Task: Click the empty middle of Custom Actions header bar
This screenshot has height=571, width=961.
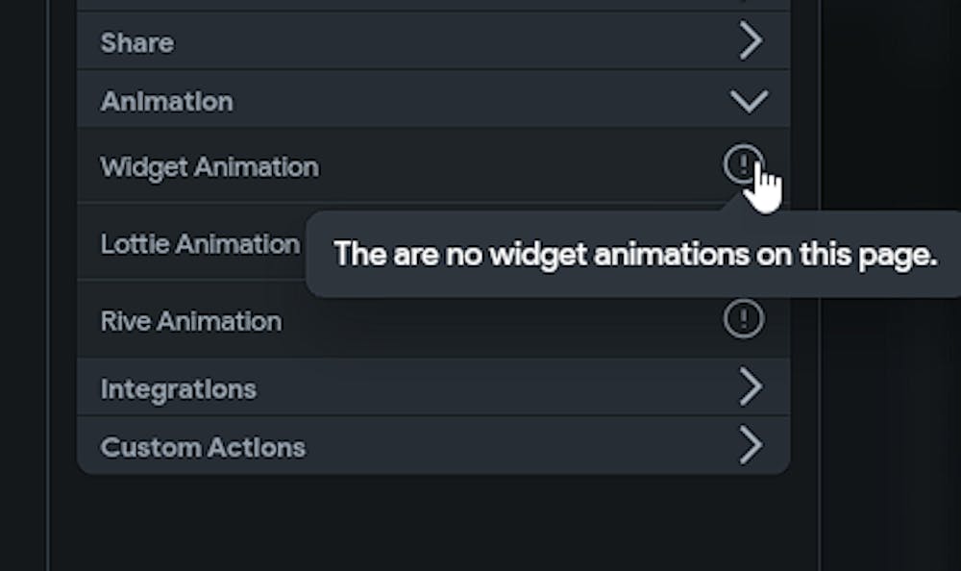Action: 519,448
